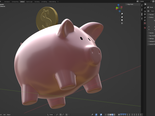The width and height of the screenshot is (155, 116).
Task: Open the View Layer properties tab
Action: 145,17
